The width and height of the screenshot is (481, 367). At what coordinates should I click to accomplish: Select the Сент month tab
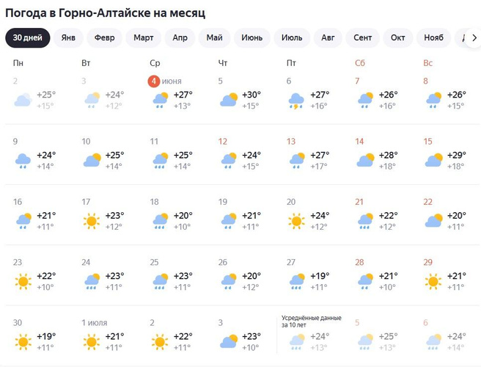363,37
